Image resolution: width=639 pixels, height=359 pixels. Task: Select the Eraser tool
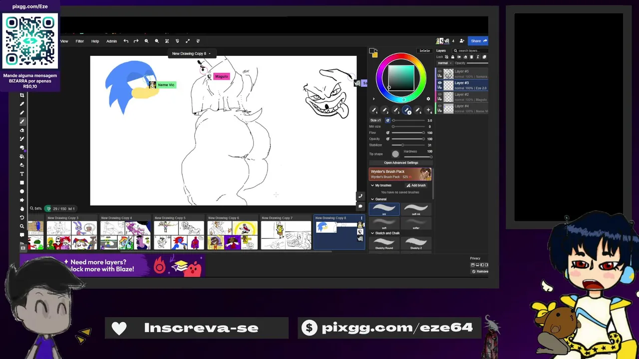[22, 130]
